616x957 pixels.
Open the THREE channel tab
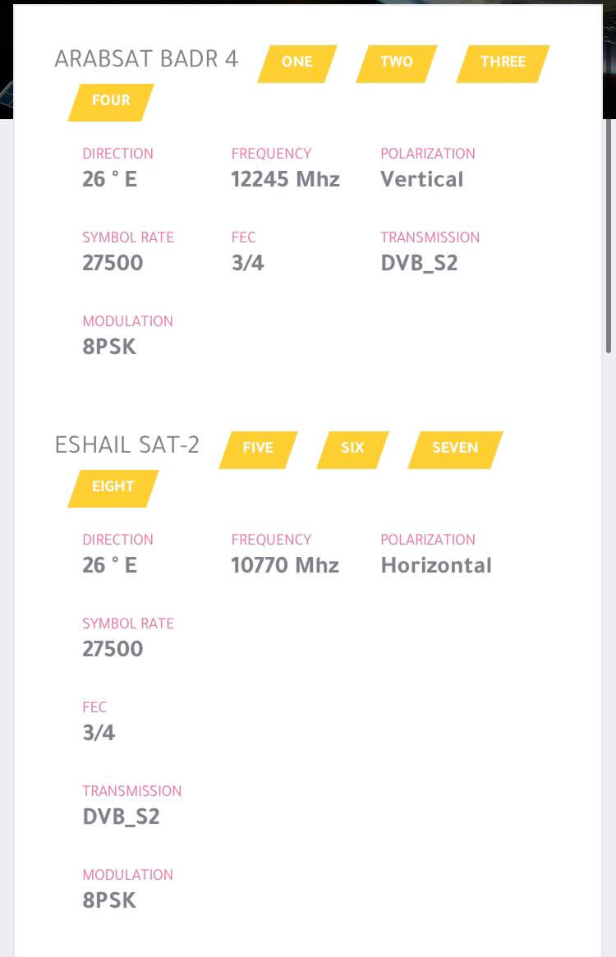click(x=503, y=63)
